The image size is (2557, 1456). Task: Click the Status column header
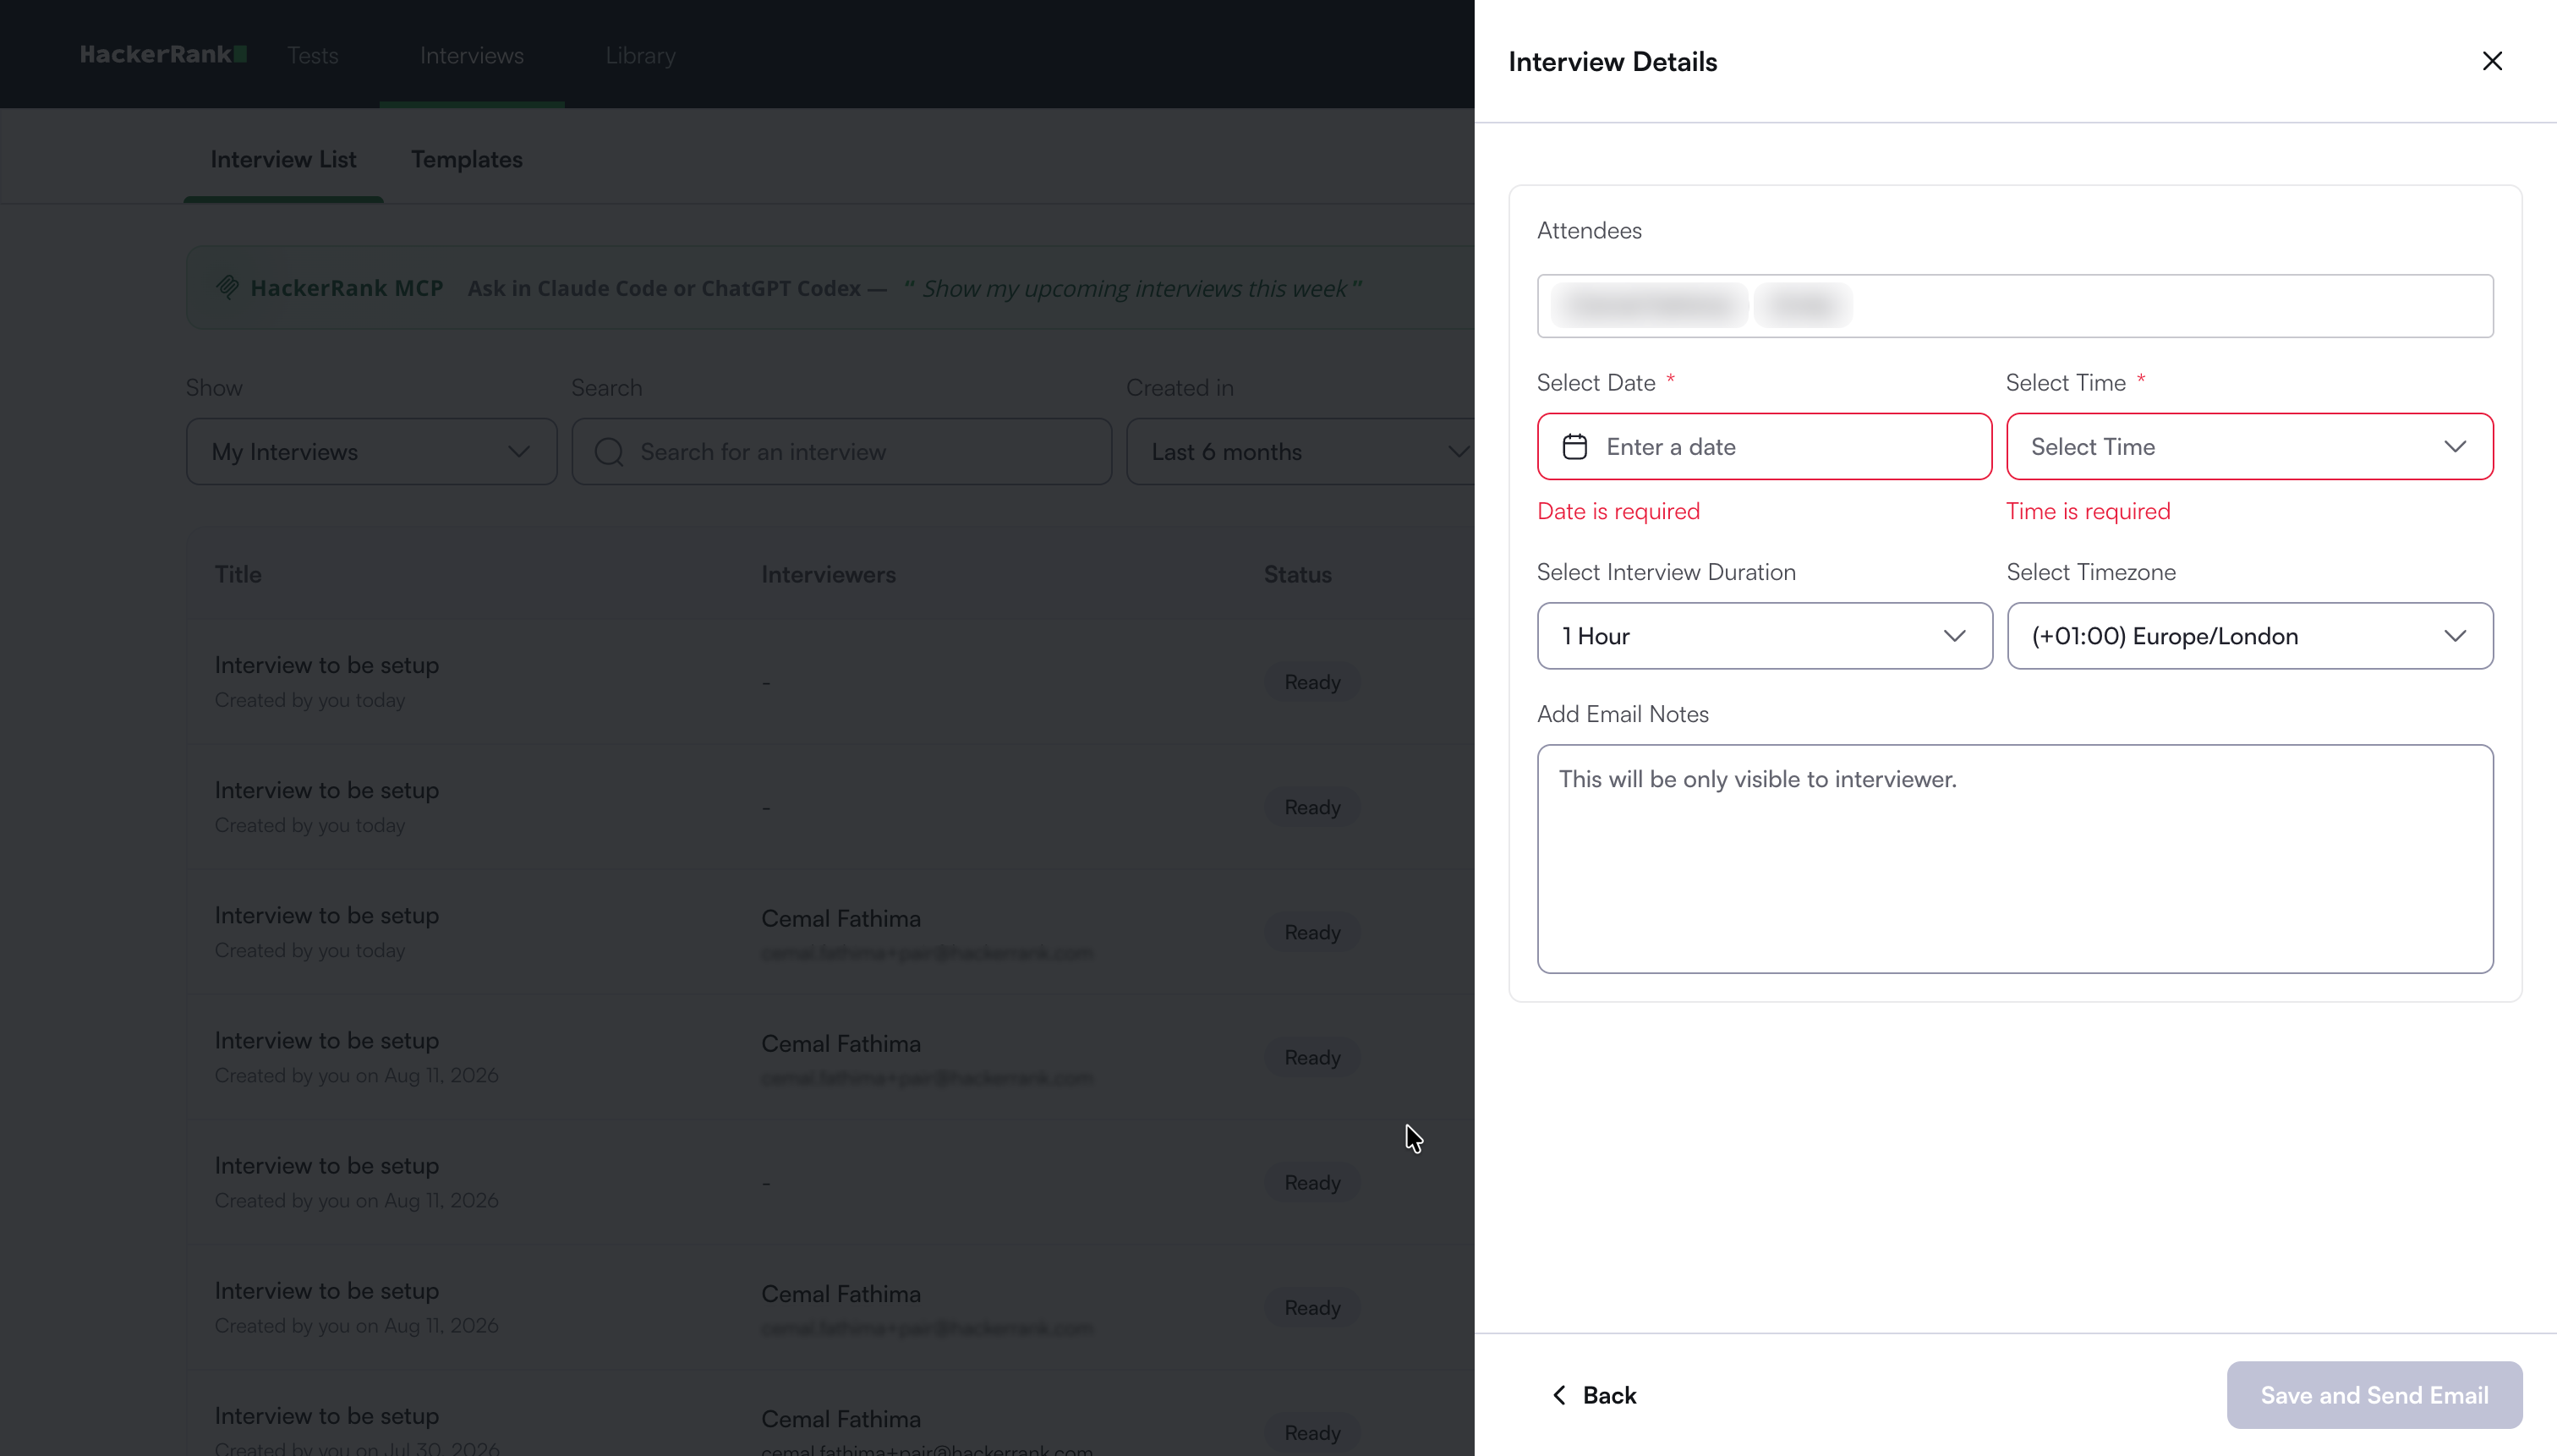click(1298, 574)
